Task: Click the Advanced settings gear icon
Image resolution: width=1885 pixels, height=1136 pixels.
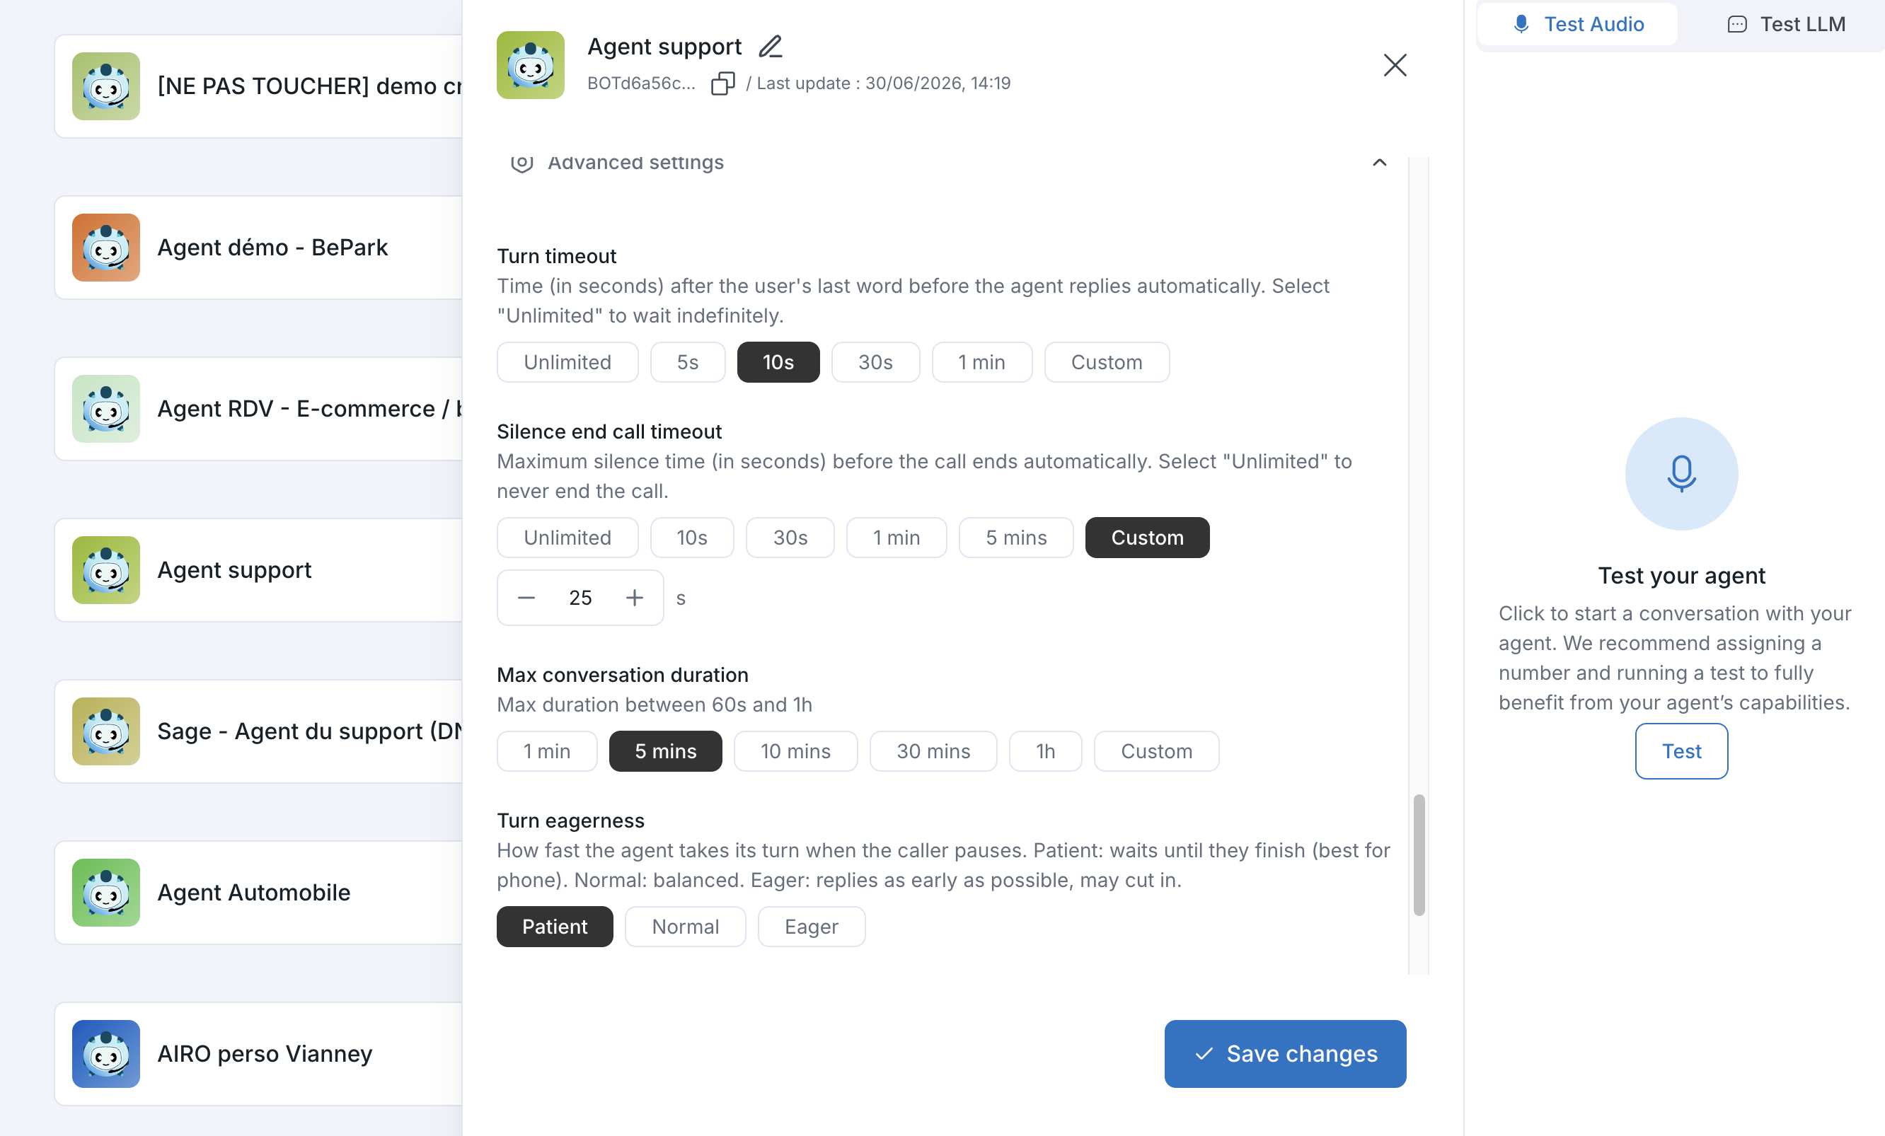Action: pyautogui.click(x=521, y=162)
